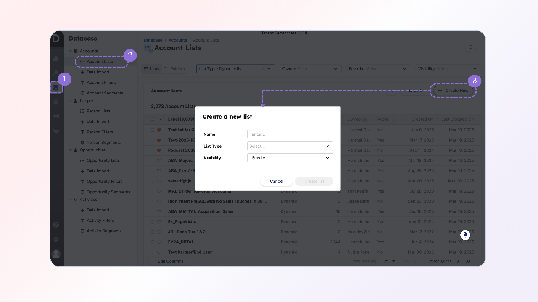
Task: Click the Name input field in the modal
Action: (x=290, y=134)
